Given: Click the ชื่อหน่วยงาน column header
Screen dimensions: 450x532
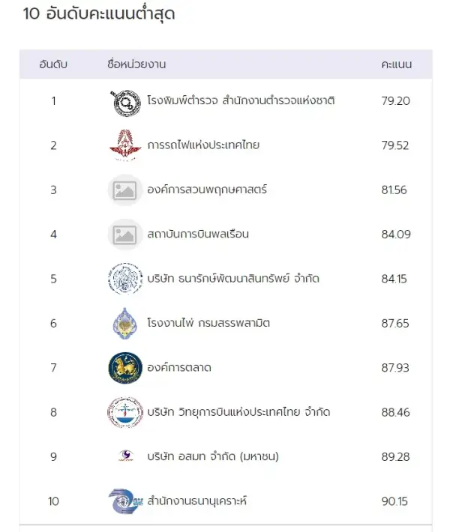Looking at the screenshot, I should coord(136,64).
